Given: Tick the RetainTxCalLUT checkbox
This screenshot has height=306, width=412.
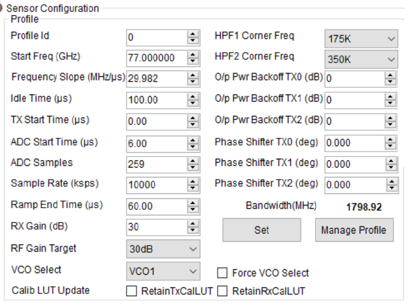Looking at the screenshot, I should 132,291.
